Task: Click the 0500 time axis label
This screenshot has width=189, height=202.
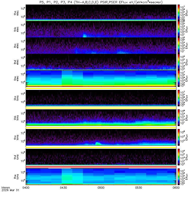Action: point(101,188)
